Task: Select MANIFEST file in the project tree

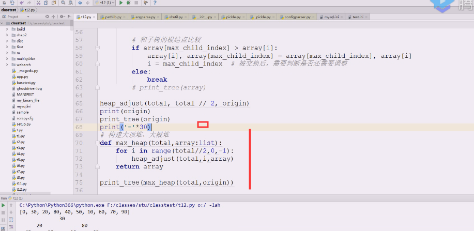Action: pyautogui.click(x=25, y=95)
